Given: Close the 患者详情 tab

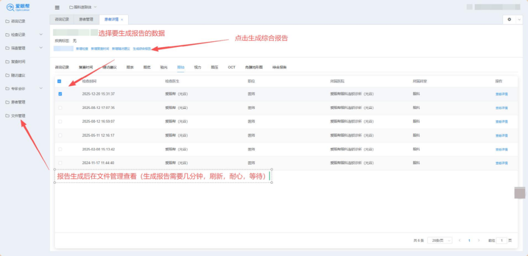Looking at the screenshot, I should (122, 20).
